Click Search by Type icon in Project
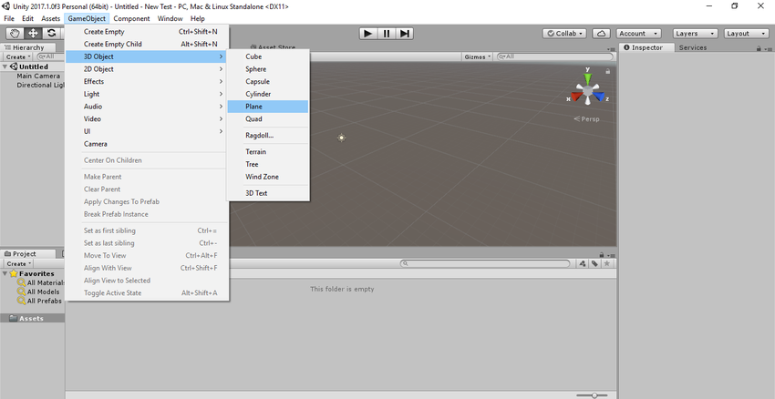775x399 pixels. pos(583,263)
